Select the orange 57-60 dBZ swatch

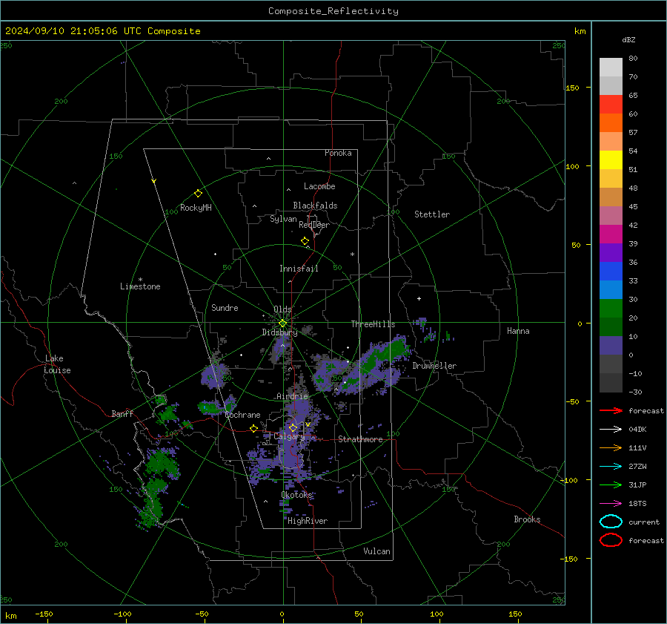point(611,122)
